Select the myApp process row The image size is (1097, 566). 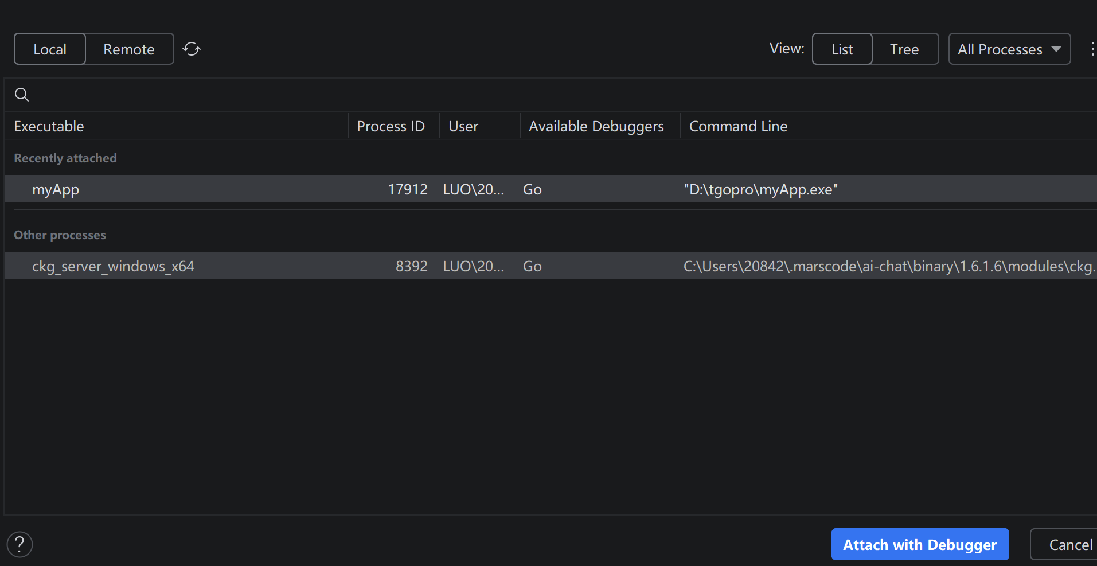551,189
